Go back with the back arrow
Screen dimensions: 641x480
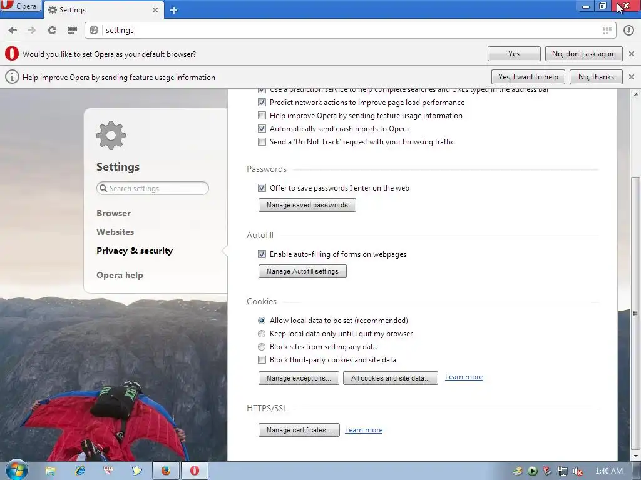point(13,30)
